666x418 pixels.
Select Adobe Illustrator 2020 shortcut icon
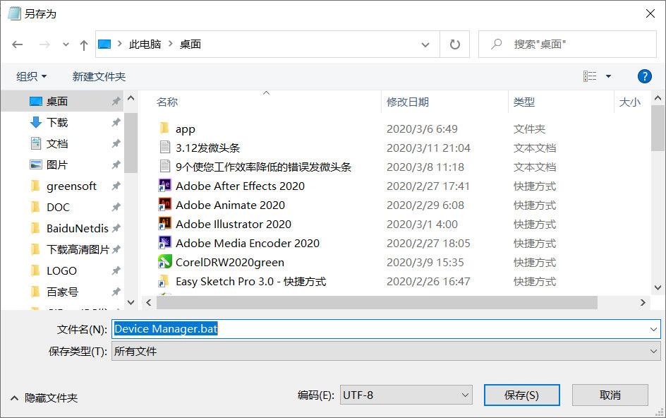coord(165,223)
